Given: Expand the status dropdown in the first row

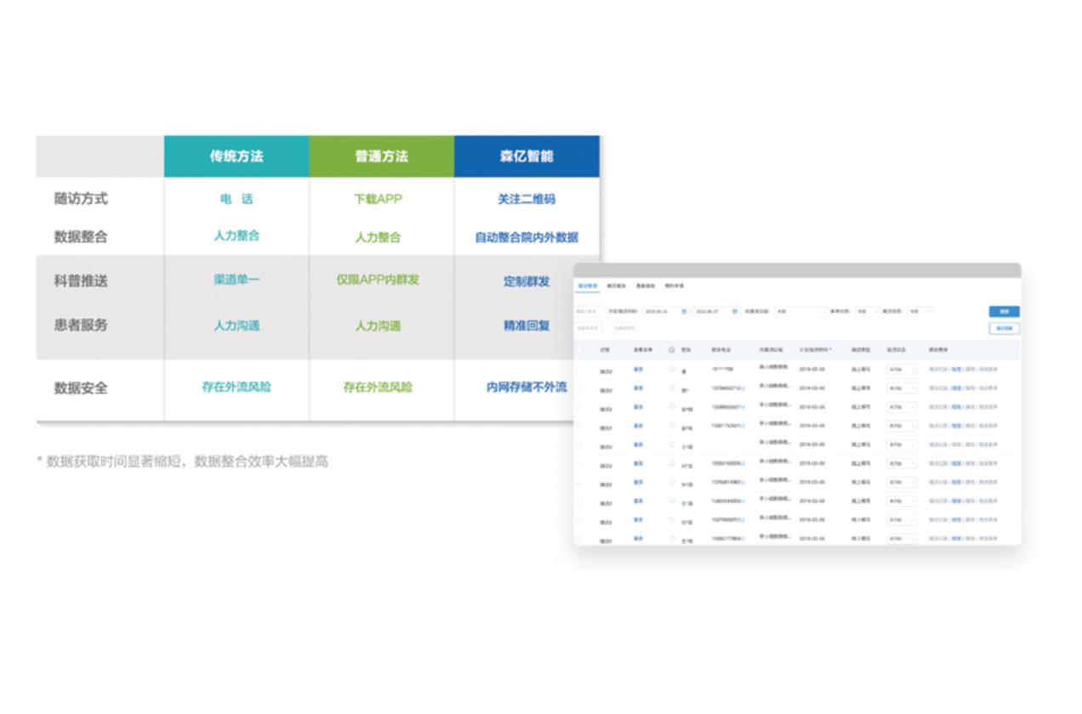Looking at the screenshot, I should pyautogui.click(x=902, y=370).
